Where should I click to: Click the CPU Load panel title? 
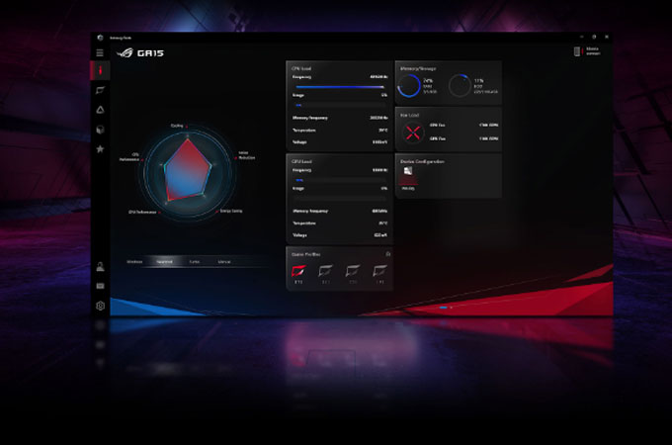point(301,68)
